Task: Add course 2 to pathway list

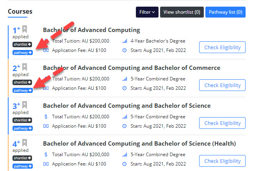Action: tap(23, 91)
